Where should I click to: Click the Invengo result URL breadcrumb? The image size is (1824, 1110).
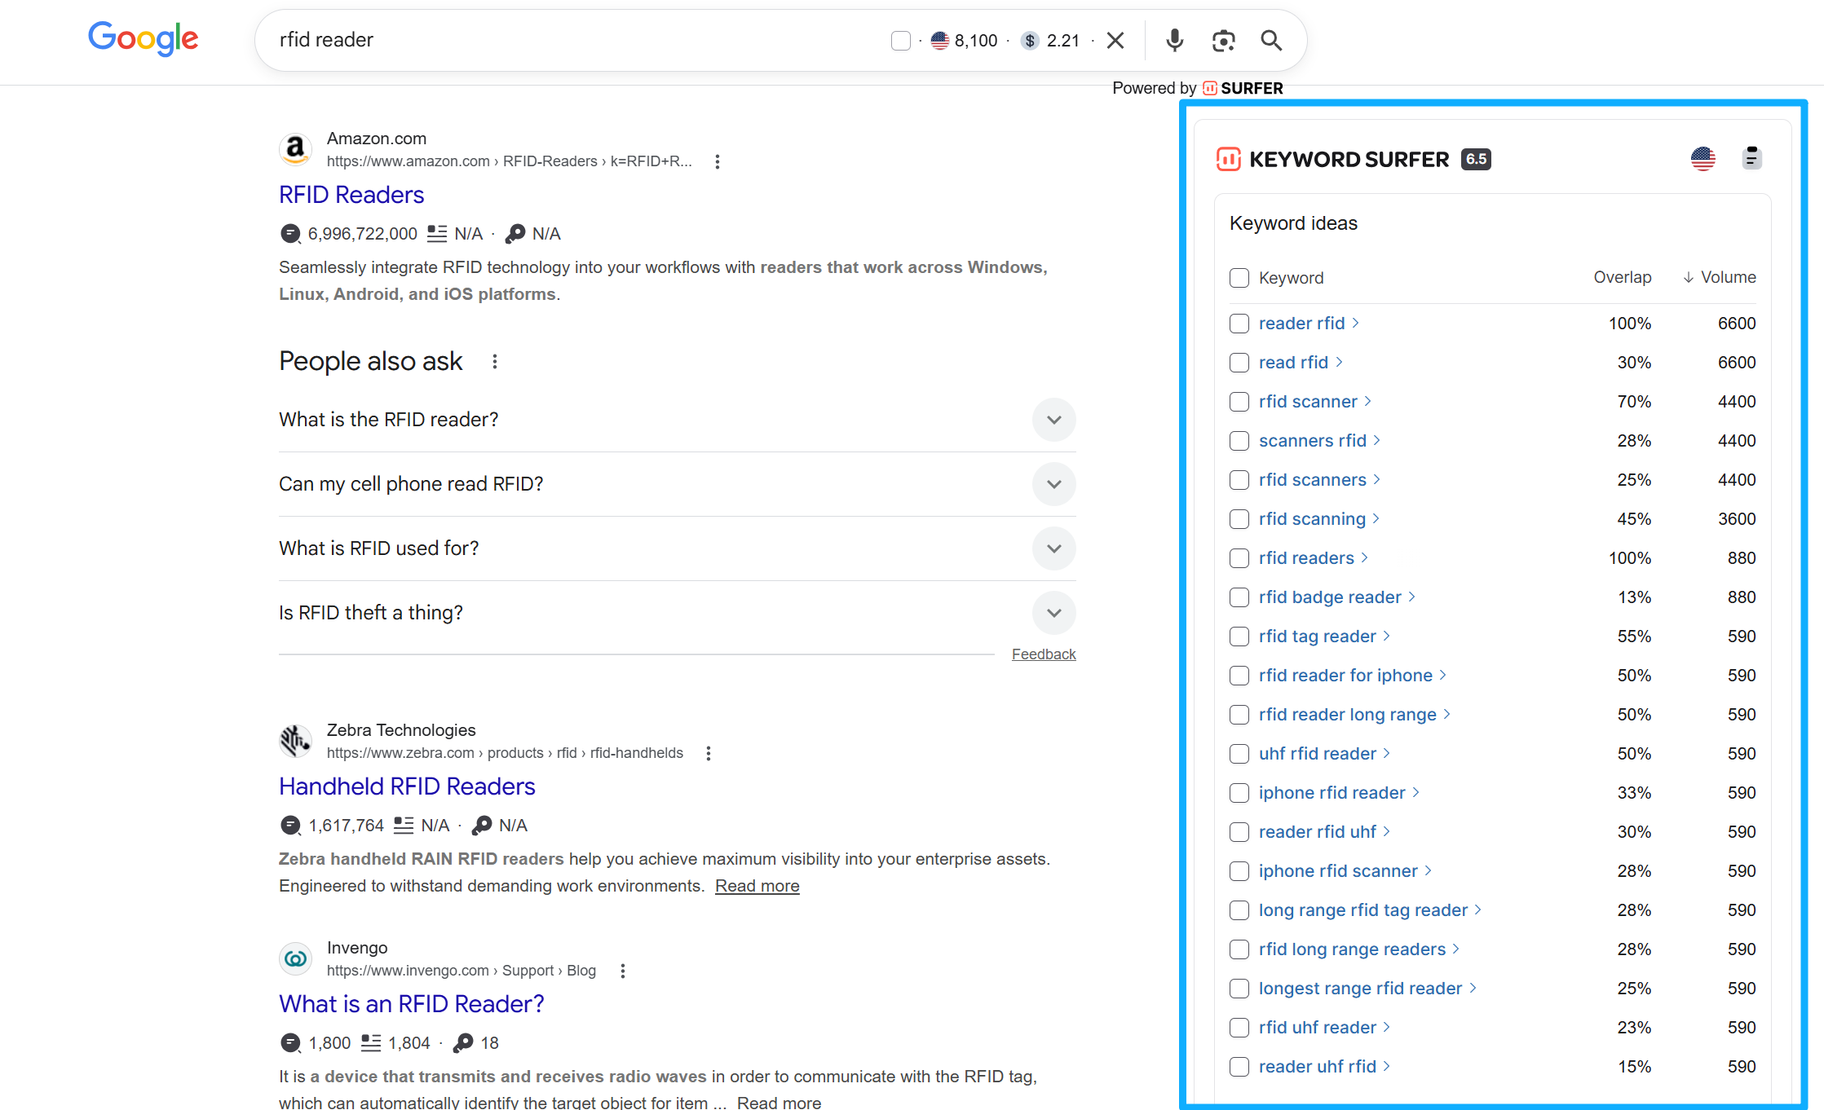462,971
